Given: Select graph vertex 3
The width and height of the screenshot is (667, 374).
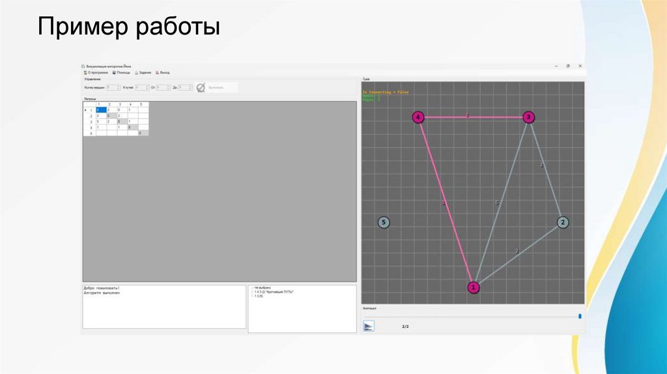Looking at the screenshot, I should pyautogui.click(x=528, y=117).
